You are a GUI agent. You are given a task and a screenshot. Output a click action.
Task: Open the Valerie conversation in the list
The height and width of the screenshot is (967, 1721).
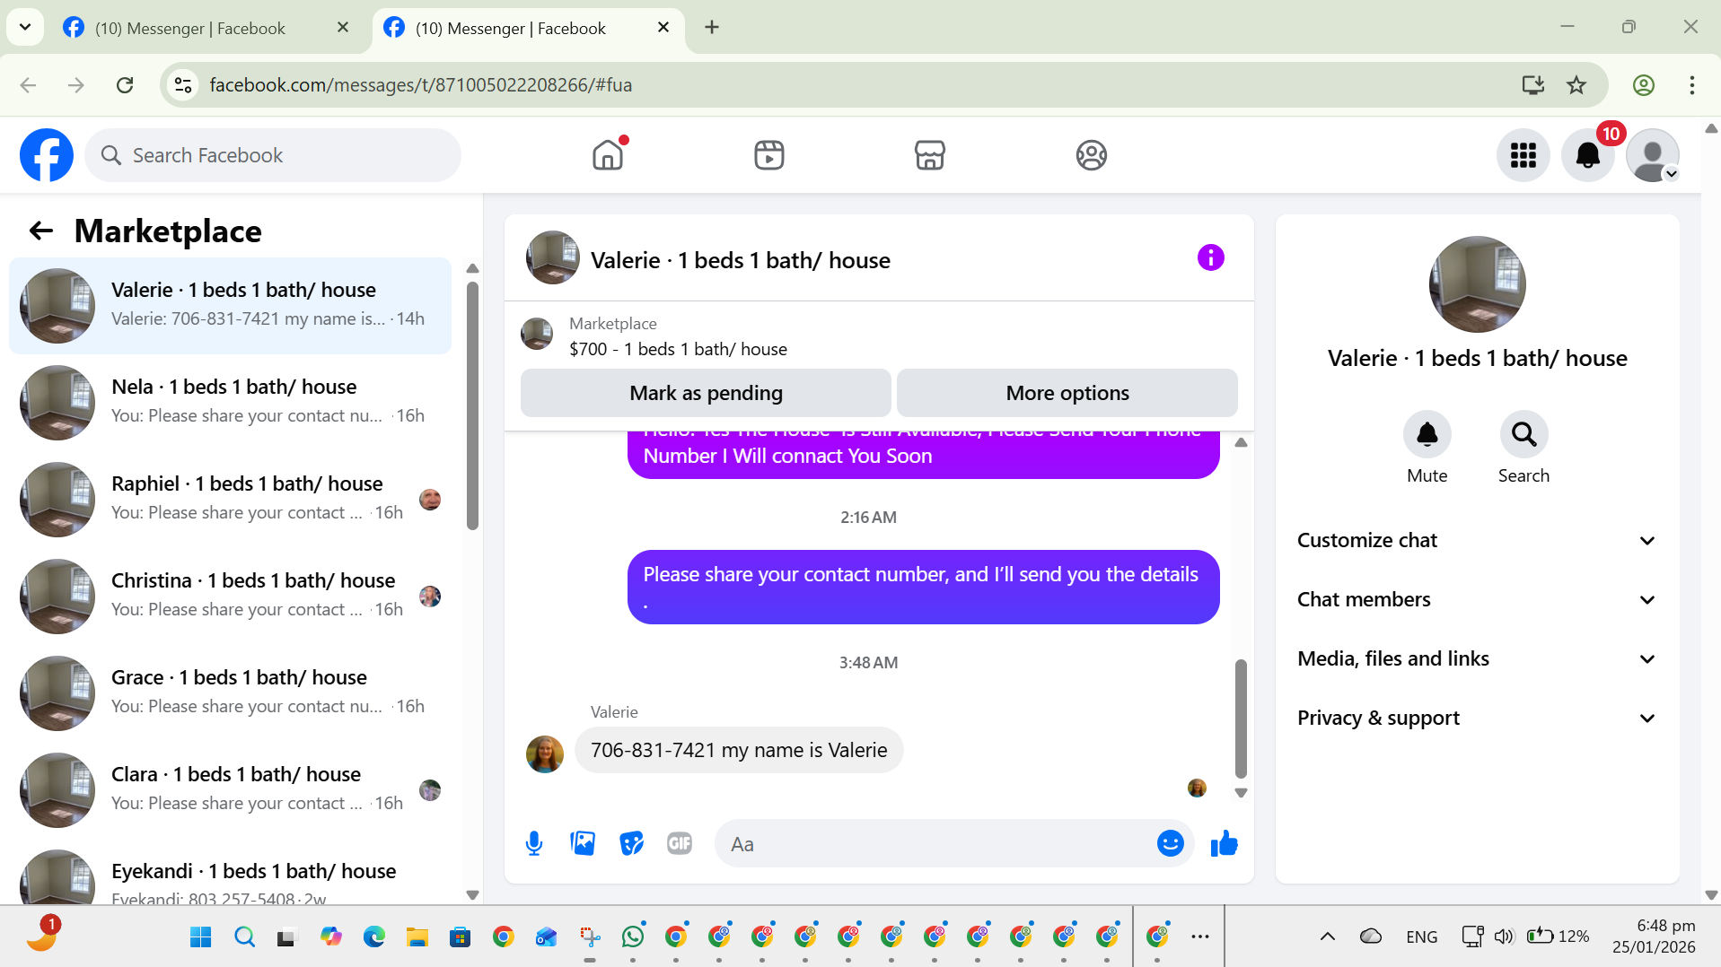[x=230, y=305]
